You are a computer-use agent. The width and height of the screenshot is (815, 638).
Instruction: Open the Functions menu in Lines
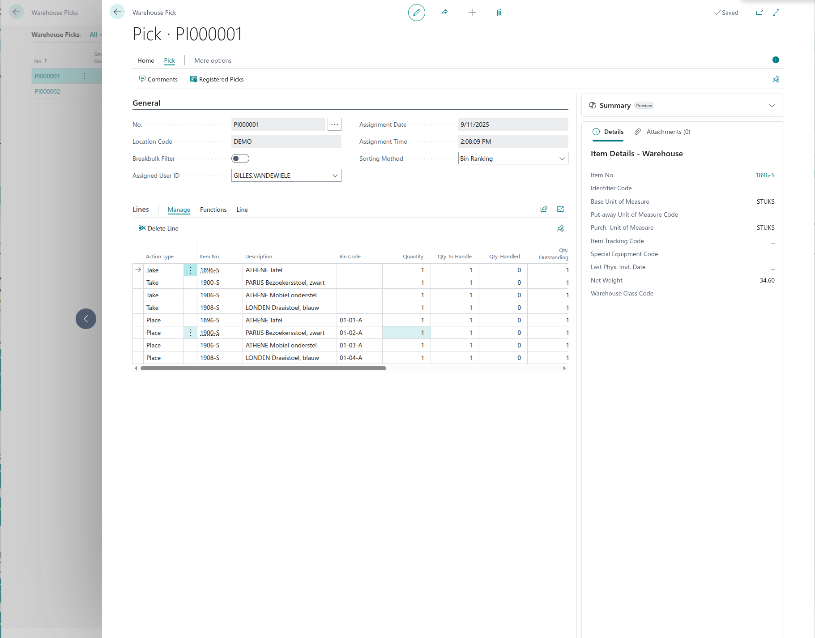[x=213, y=210]
